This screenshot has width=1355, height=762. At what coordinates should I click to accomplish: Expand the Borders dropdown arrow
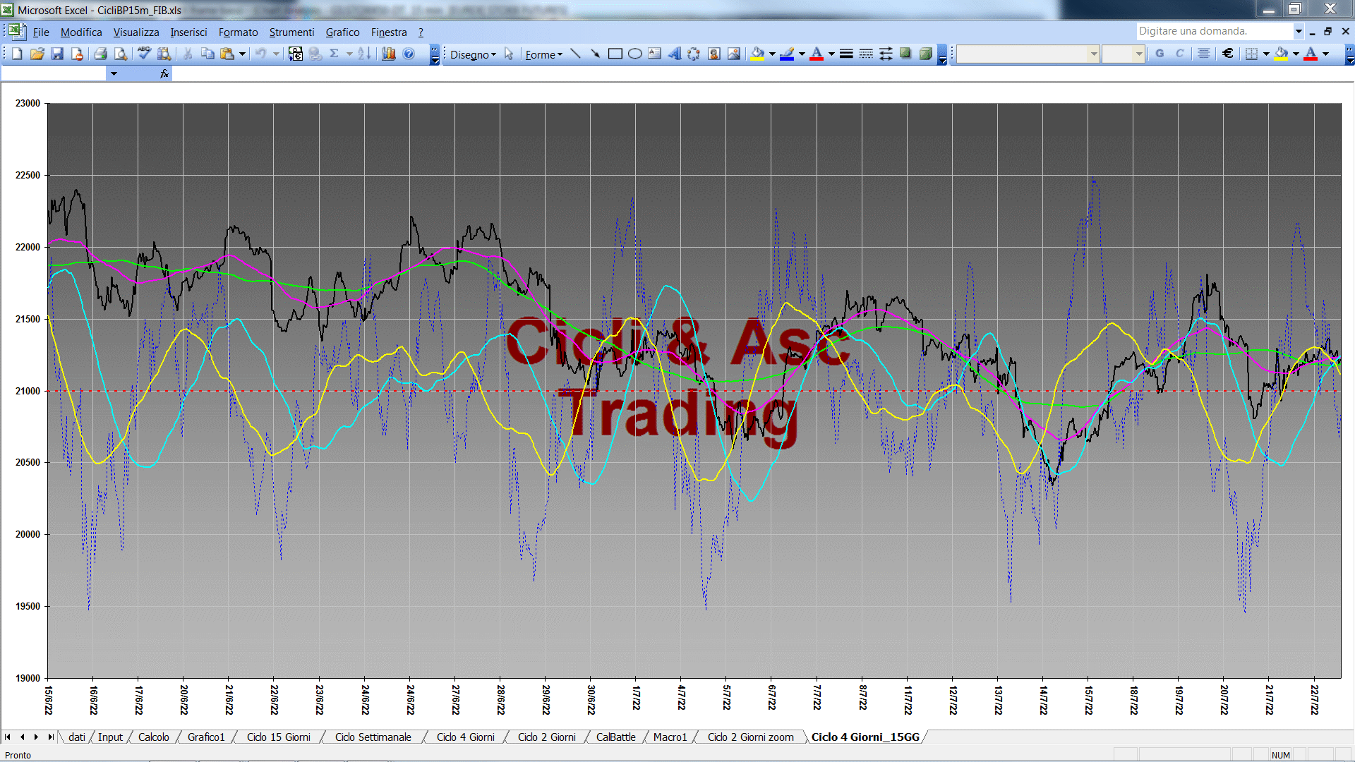1266,54
